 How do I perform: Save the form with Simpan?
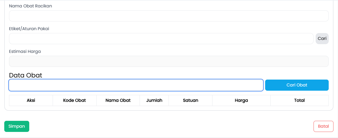(17, 126)
